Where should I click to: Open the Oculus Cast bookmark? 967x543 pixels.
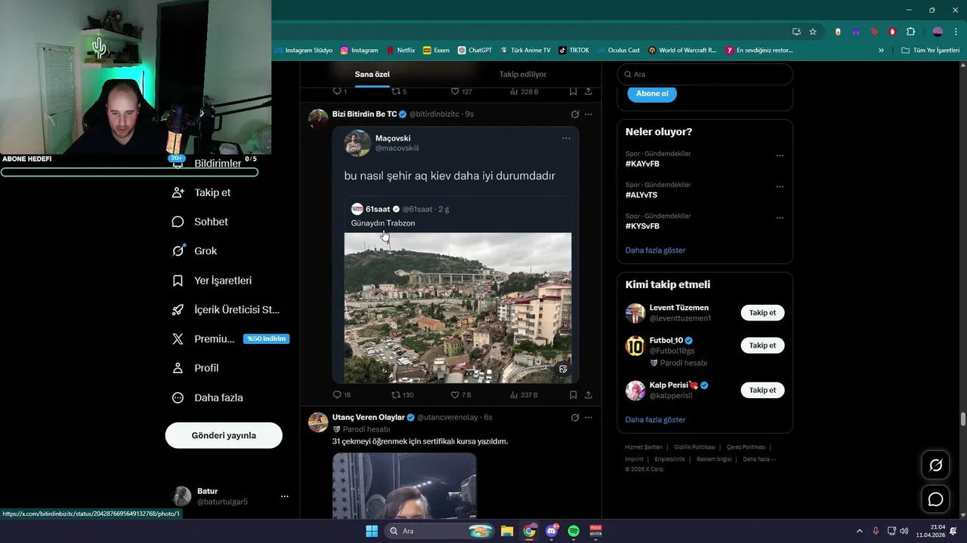618,51
